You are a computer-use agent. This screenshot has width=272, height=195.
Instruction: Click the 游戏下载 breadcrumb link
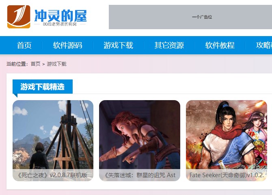(x=56, y=64)
